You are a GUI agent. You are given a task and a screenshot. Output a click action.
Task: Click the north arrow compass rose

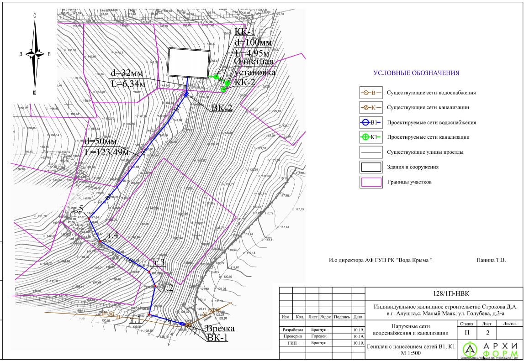[x=35, y=54]
